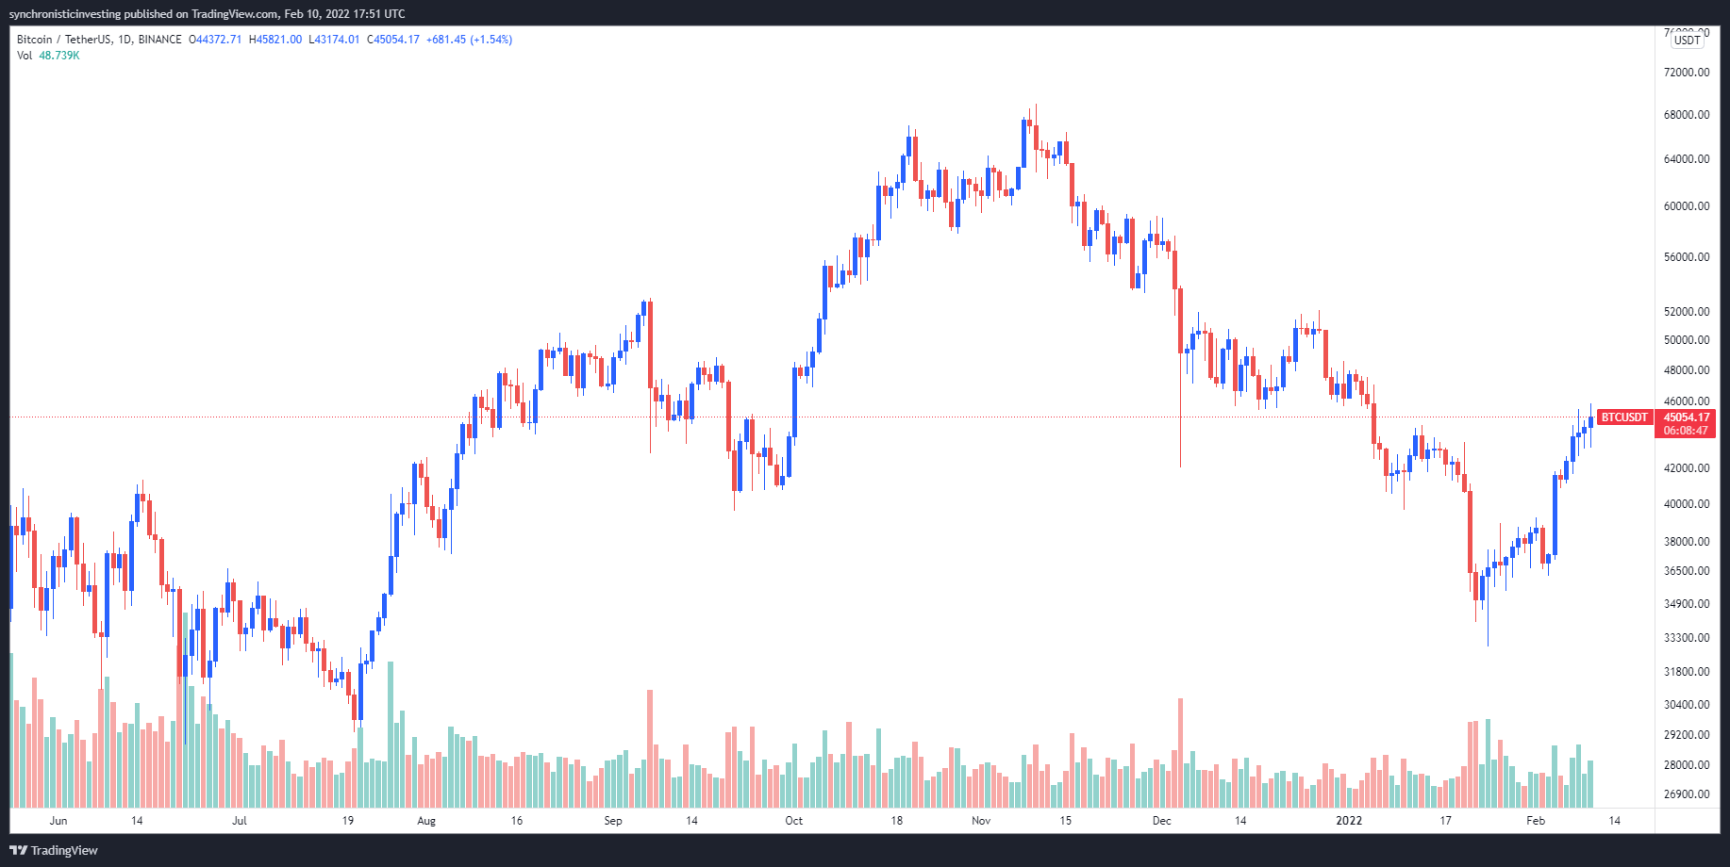
Task: Click the Bitcoin / TetherUS chart title
Action: (x=99, y=40)
